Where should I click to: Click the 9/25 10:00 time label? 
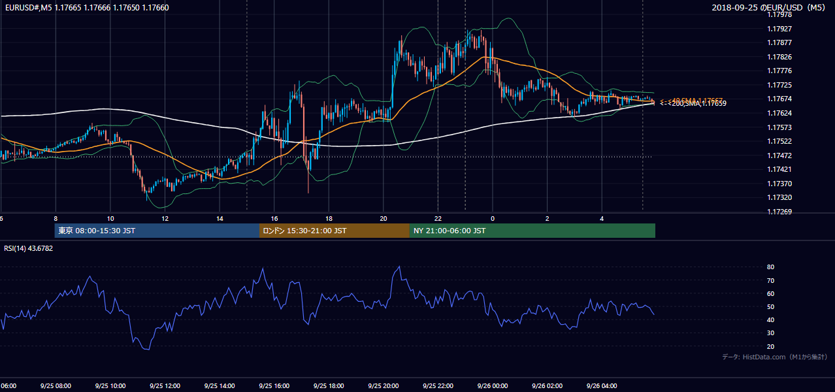(x=110, y=385)
